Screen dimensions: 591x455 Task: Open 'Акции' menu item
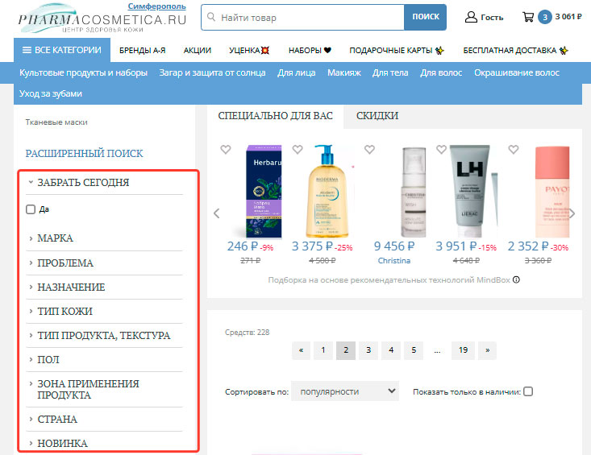[x=197, y=51]
